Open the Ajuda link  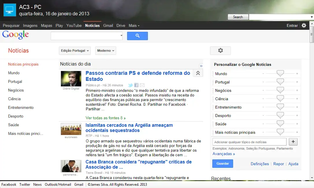point(293,164)
